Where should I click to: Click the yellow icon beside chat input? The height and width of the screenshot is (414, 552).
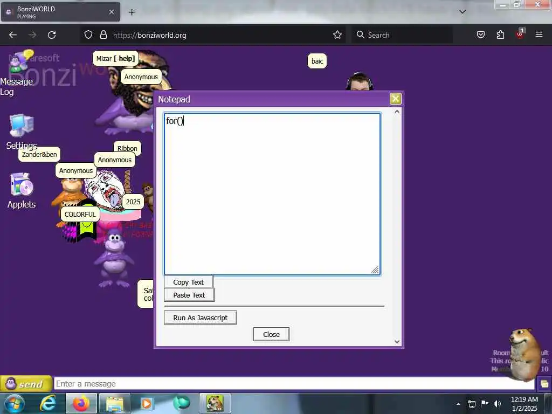click(544, 384)
